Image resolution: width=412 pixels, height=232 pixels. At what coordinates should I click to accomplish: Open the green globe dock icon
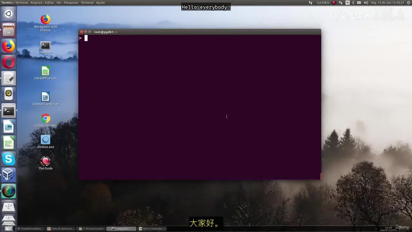pos(8,191)
